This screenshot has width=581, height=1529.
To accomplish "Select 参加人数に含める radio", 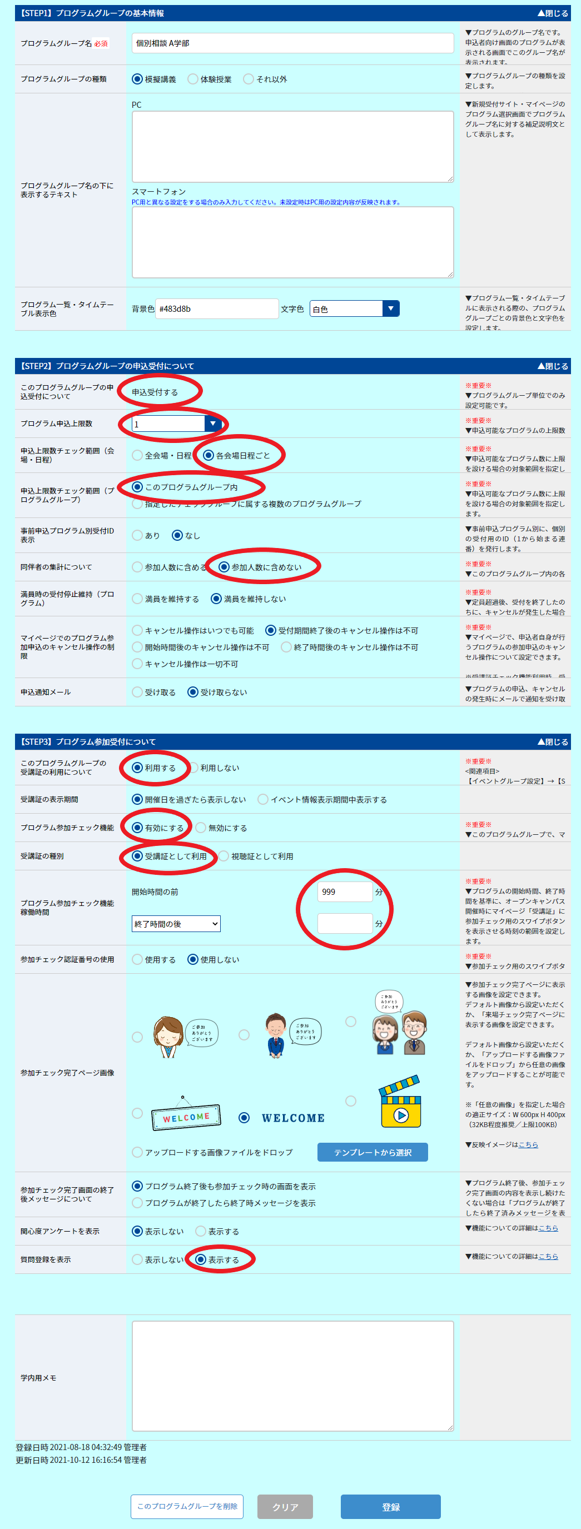I will coord(137,567).
